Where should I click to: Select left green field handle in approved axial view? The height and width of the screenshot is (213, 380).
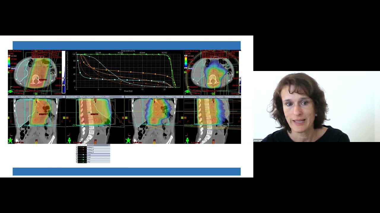(x=185, y=72)
